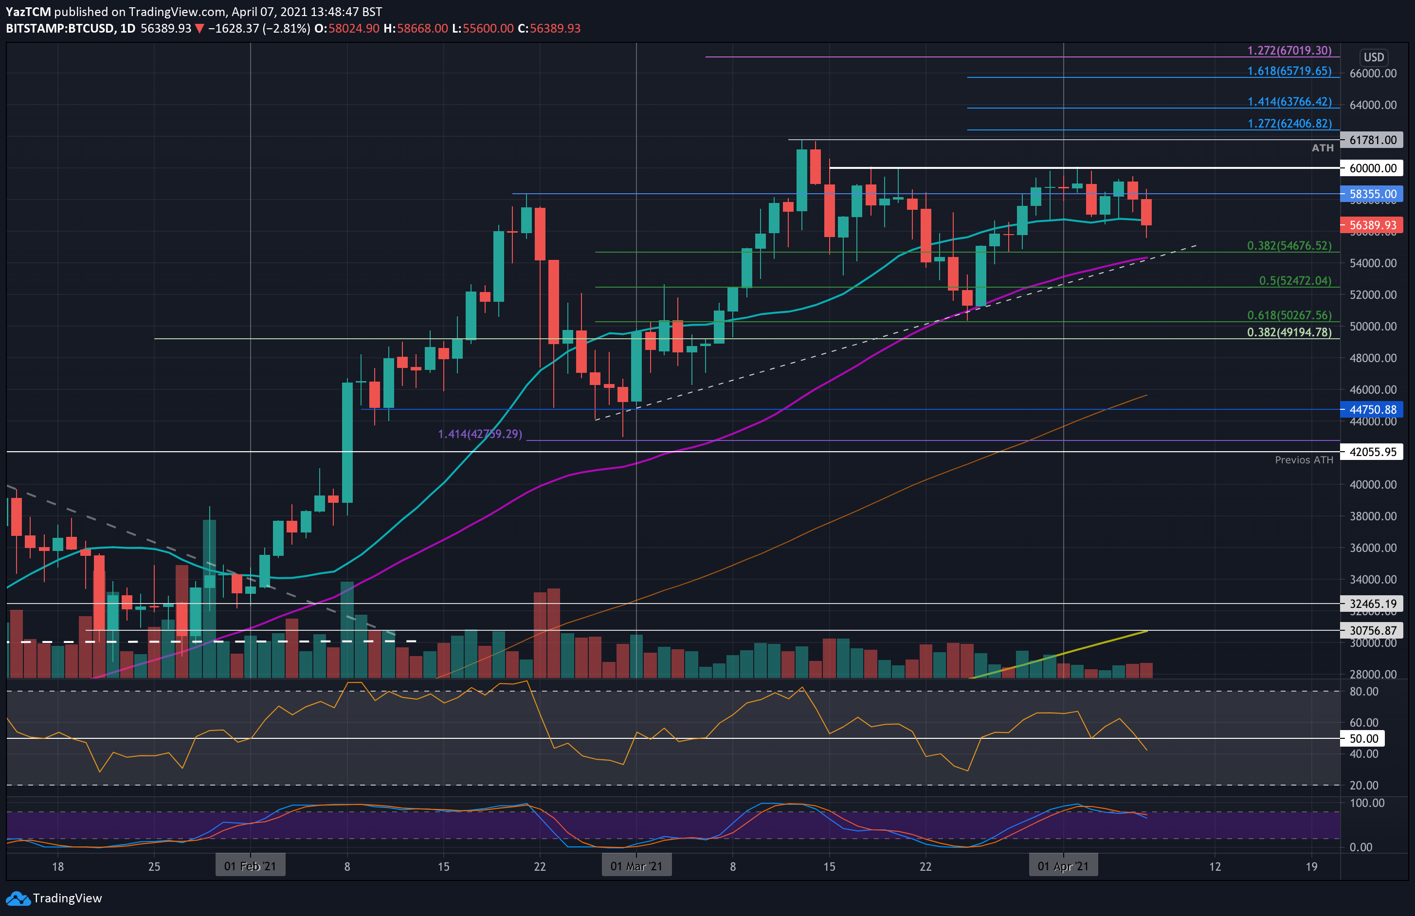Click the 1.414(42759.29) purple Fibonacci label

[x=480, y=434]
